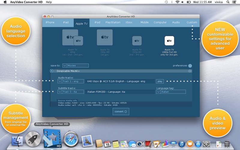The height and width of the screenshot is (150, 240).
Task: Open the Custom tab
Action: click(x=192, y=22)
